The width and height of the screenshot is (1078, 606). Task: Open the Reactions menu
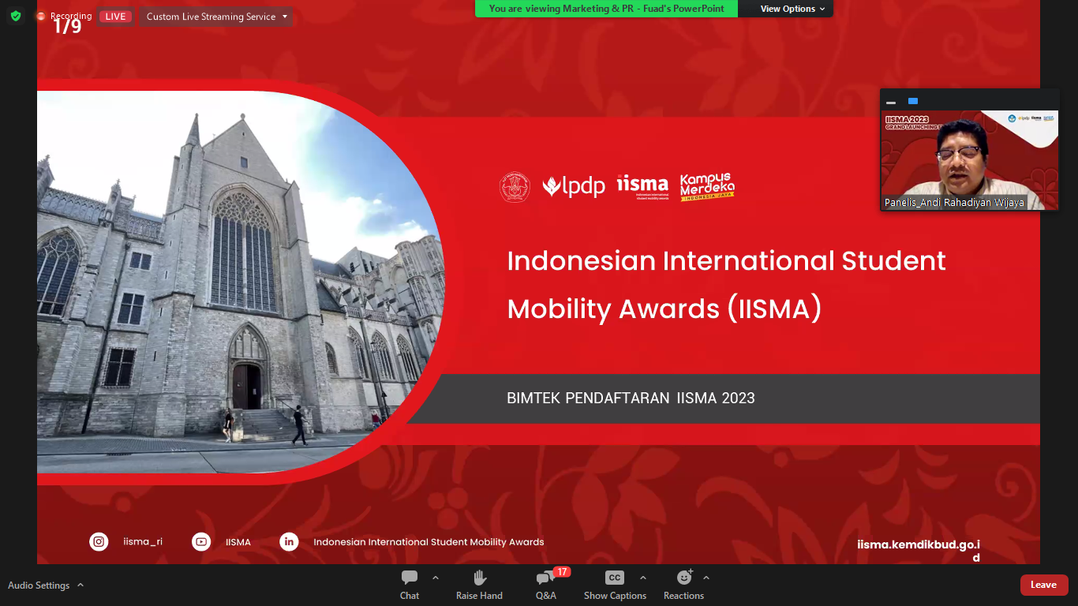(x=683, y=585)
